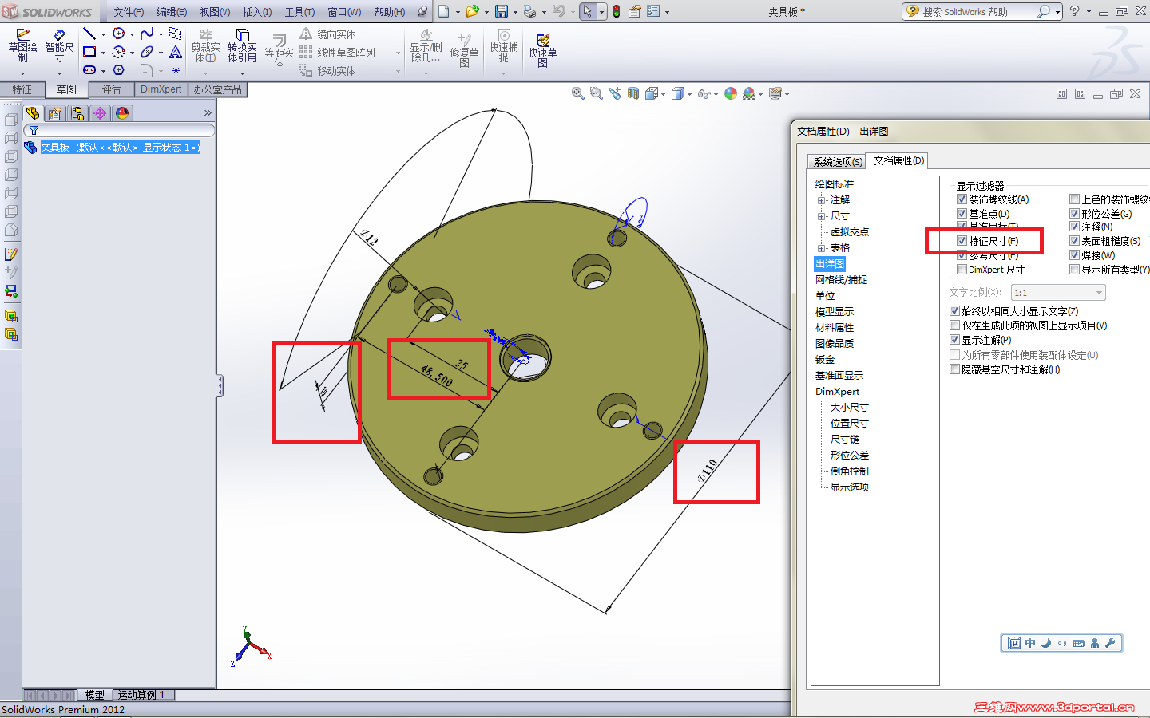The width and height of the screenshot is (1150, 718).
Task: Select 单位 in the options list
Action: click(825, 296)
